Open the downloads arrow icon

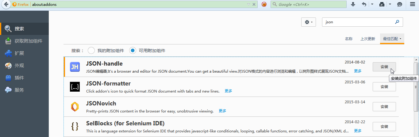click(x=353, y=4)
